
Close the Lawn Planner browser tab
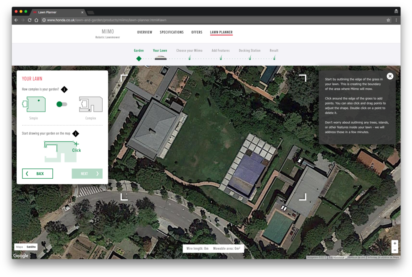click(82, 12)
